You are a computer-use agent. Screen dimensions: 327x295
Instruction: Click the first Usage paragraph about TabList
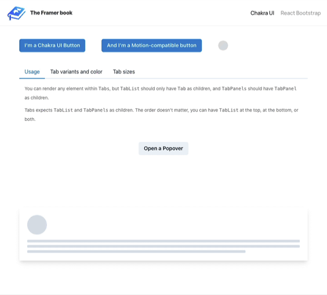[161, 93]
